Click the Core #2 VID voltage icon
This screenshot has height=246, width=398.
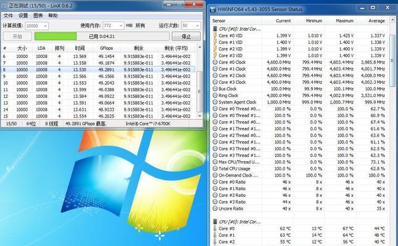tap(215, 49)
